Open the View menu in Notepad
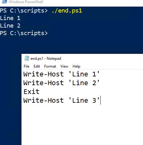Image resolution: width=143 pixels, height=145 pixels. pos(64,66)
